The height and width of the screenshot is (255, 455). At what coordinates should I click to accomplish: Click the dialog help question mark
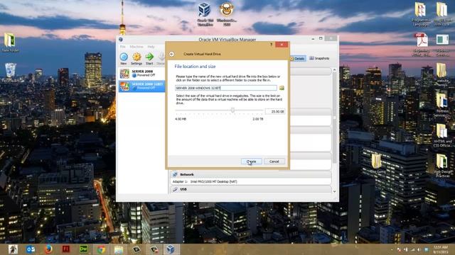click(x=272, y=45)
